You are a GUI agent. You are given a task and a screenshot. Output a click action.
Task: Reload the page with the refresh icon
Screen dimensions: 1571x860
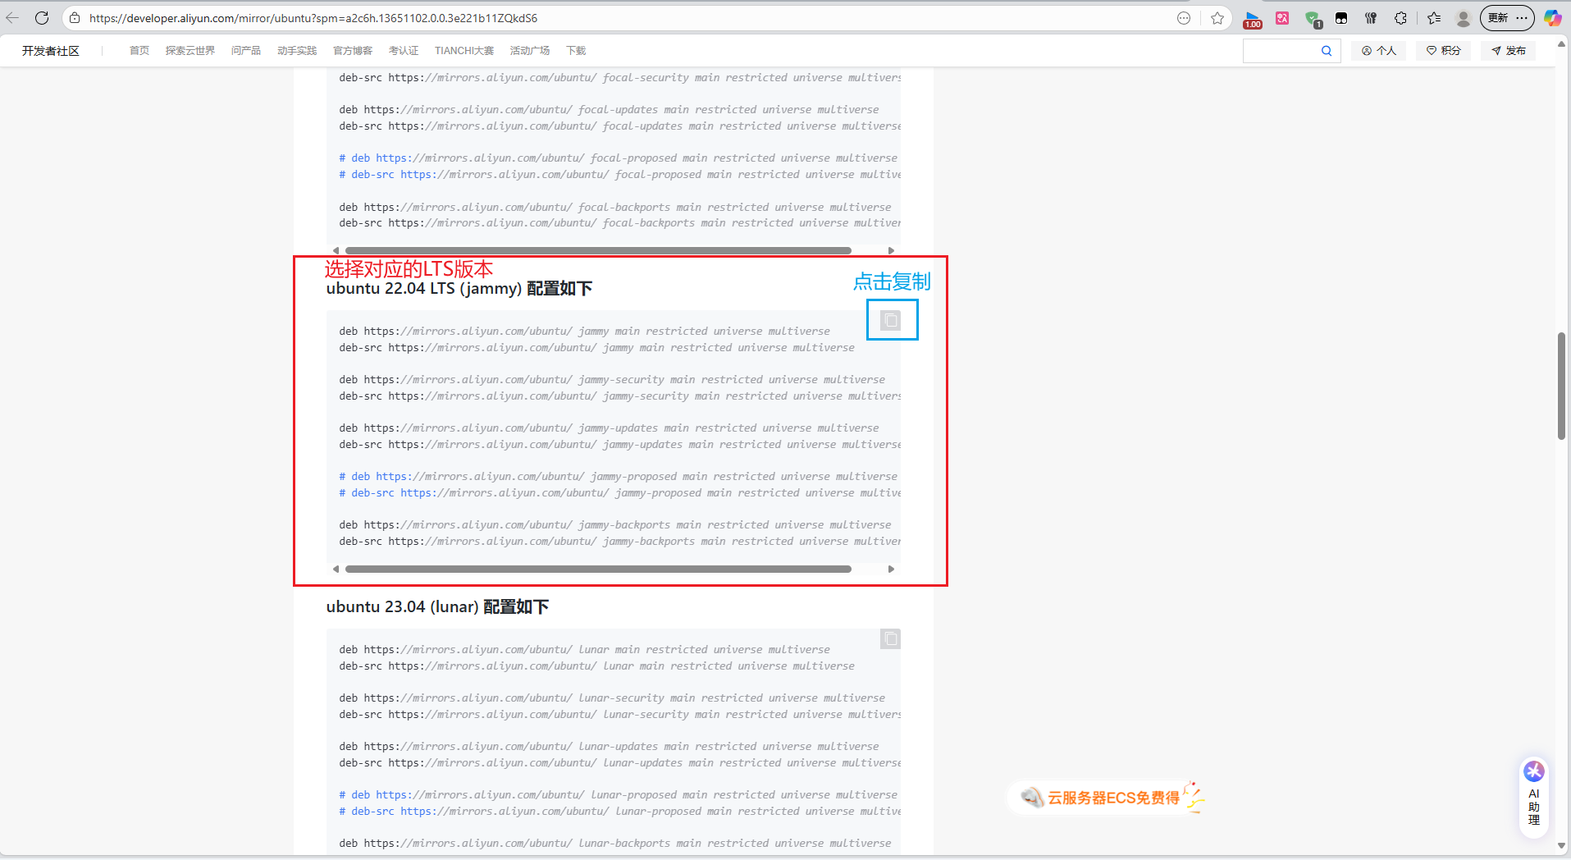[42, 18]
